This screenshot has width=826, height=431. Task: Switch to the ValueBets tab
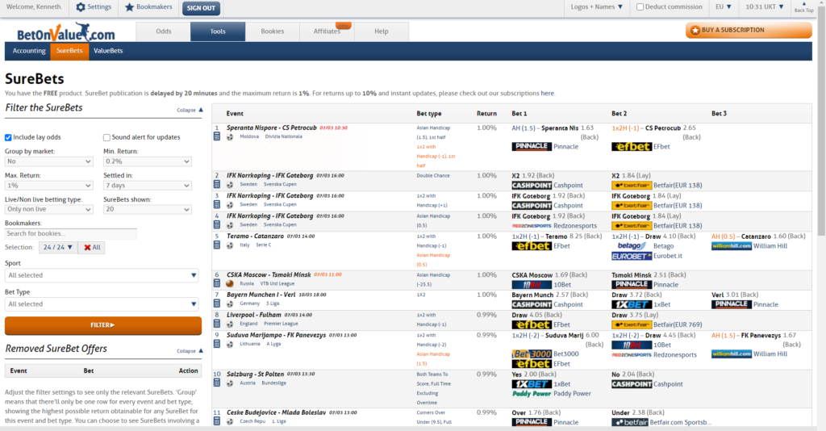click(x=108, y=51)
